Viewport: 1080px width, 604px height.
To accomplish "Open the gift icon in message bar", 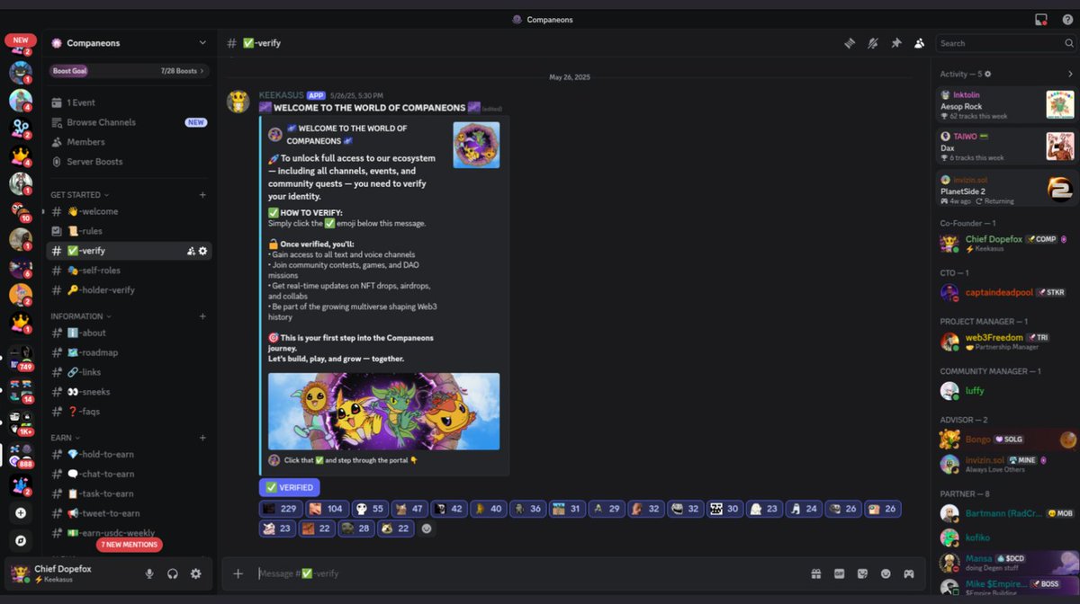I will tap(816, 573).
